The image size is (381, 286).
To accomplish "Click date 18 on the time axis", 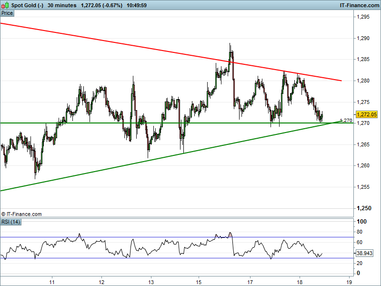I will 300,282.
